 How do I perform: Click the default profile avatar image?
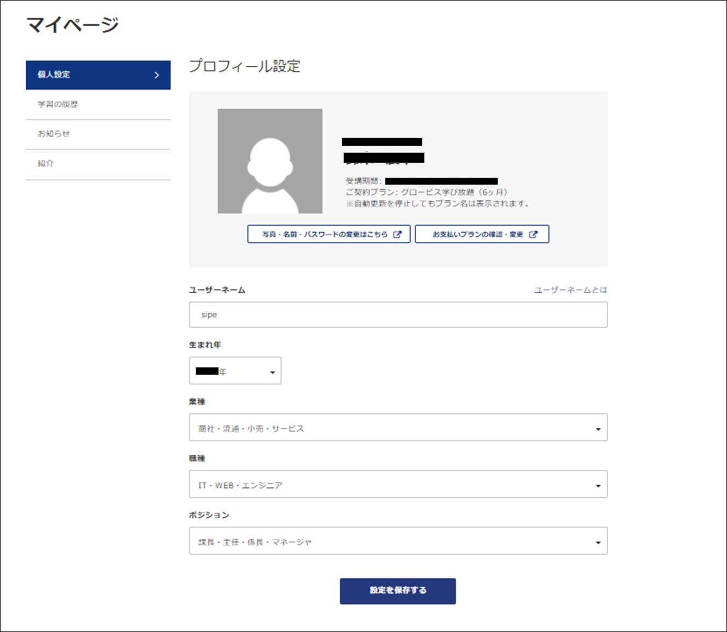(x=270, y=161)
